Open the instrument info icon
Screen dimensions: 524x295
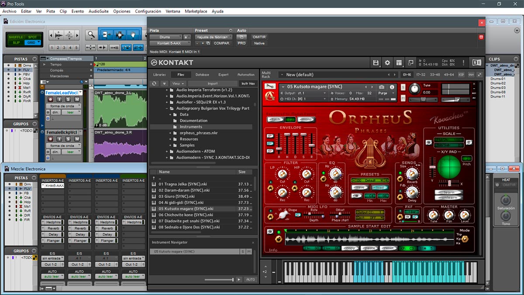pyautogui.click(x=392, y=87)
